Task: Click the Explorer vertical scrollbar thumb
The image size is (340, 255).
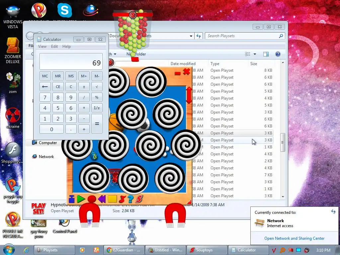Action: tap(282, 142)
